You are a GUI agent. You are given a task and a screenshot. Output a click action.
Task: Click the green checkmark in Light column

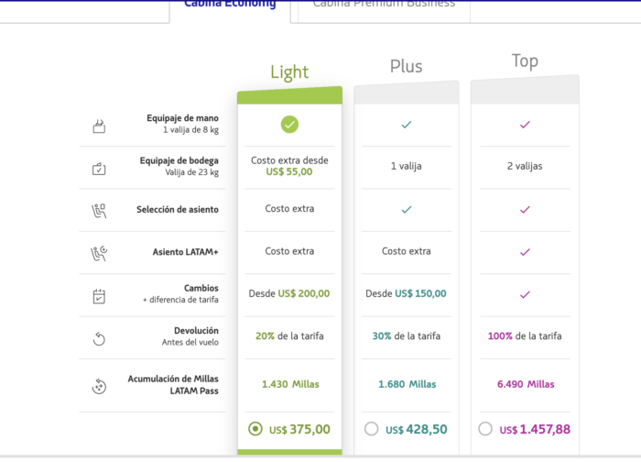pos(289,125)
